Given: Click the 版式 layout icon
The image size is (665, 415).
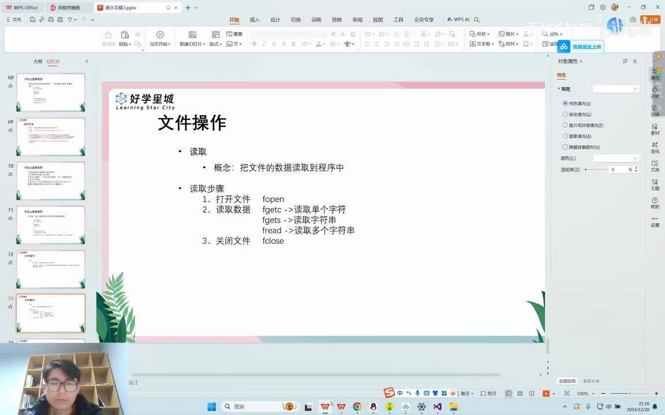Looking at the screenshot, I should click(x=215, y=35).
